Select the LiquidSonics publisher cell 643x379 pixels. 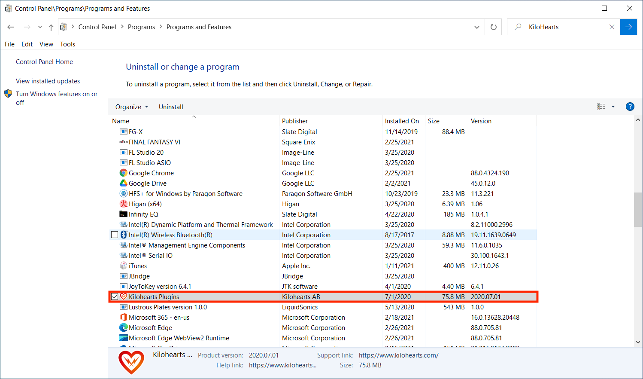(x=300, y=307)
